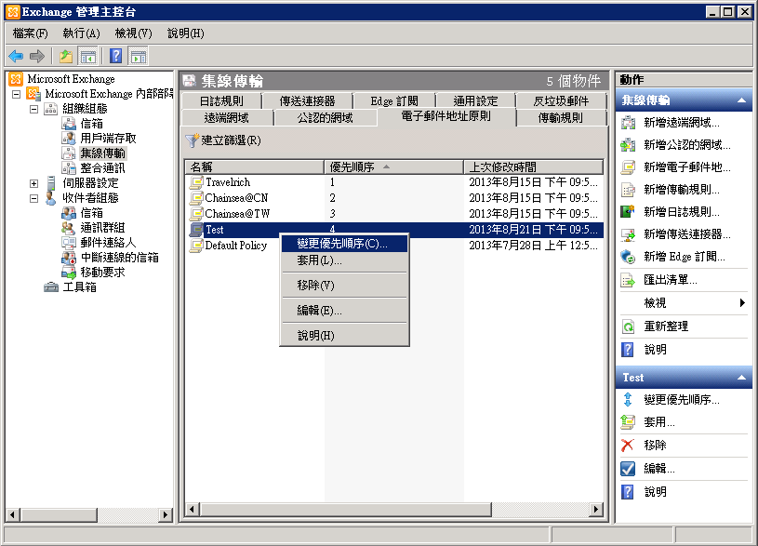Expand the 伺服器設定 tree node
Screen dimensions: 758x546
[x=33, y=183]
